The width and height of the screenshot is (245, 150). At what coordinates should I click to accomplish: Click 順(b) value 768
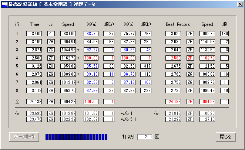click(146, 34)
